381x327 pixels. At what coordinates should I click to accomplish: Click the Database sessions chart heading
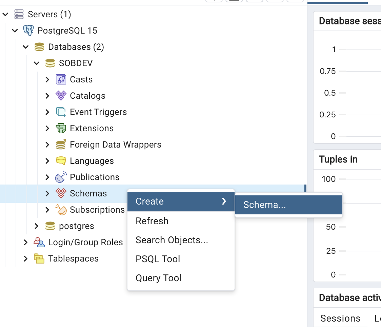click(350, 21)
